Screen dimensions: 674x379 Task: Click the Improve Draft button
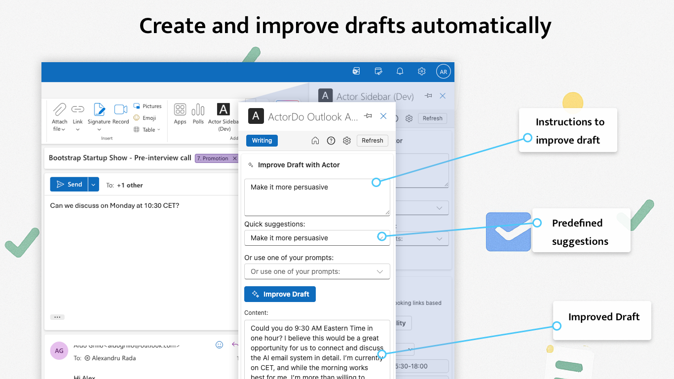coord(280,294)
